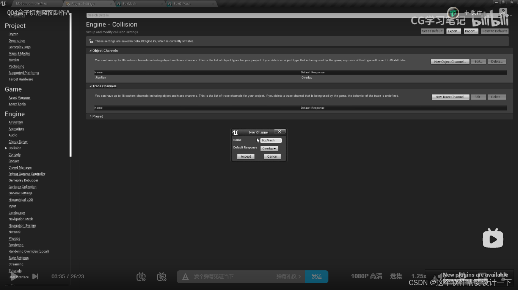Open the 1.25x playback speed menu
The image size is (518, 290).
[x=419, y=276]
